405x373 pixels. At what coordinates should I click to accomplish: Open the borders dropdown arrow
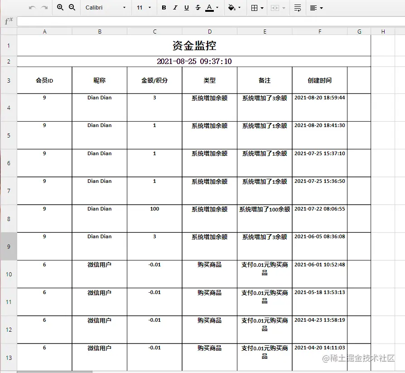pyautogui.click(x=262, y=8)
